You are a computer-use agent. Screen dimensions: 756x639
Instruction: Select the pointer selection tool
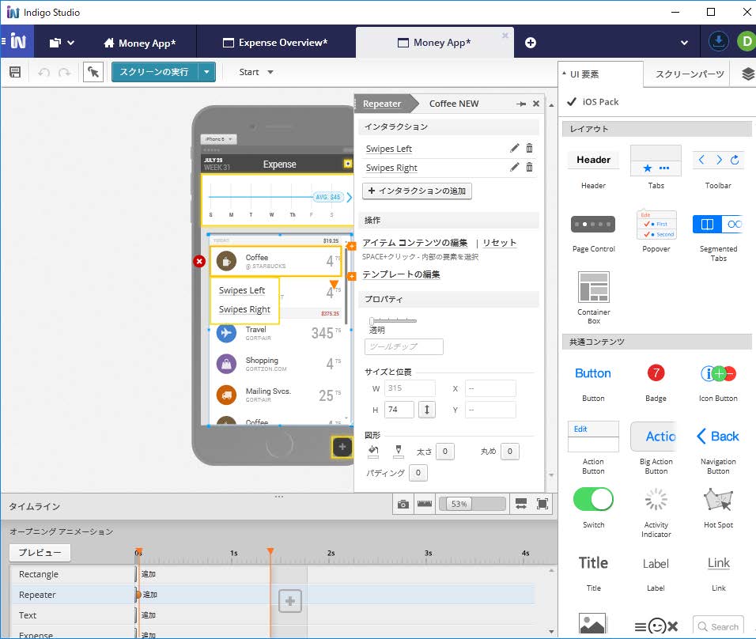coord(93,72)
